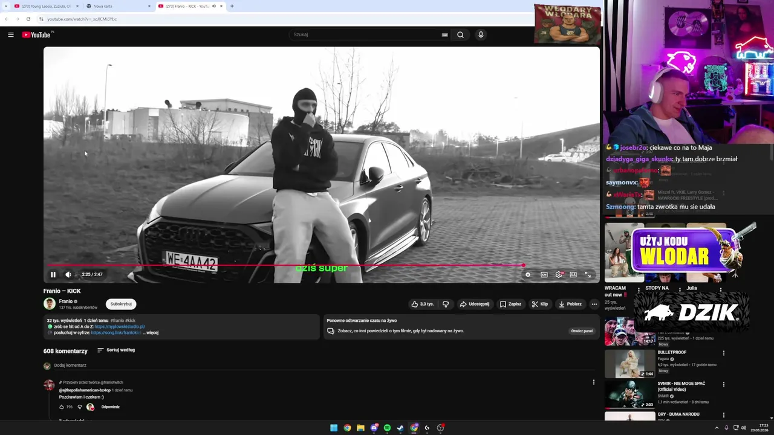
Task: Open the Franio channel avatar
Action: click(49, 304)
